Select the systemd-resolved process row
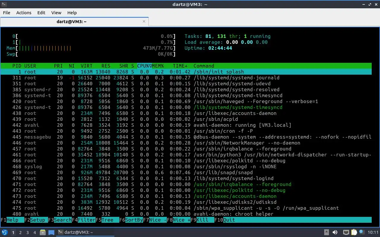The height and width of the screenshot is (237, 380). (x=186, y=89)
